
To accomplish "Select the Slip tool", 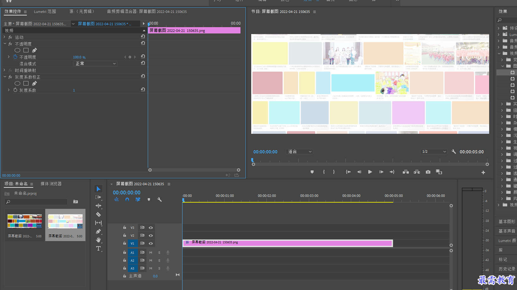I will [x=98, y=223].
